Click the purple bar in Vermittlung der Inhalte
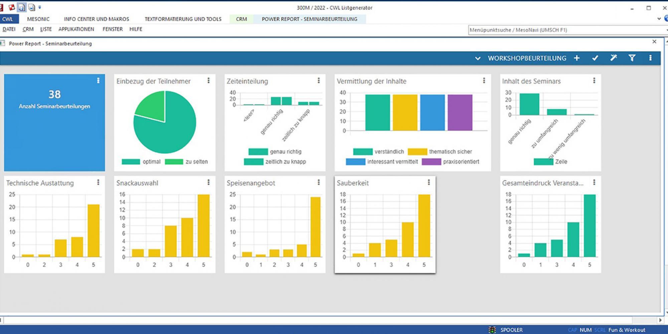Screen dimensions: 668x334 pos(460,113)
